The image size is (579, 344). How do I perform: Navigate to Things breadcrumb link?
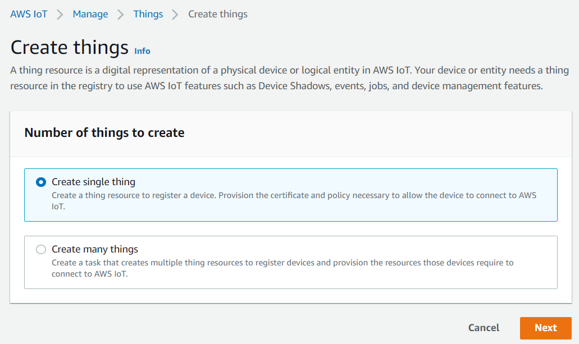click(x=148, y=14)
